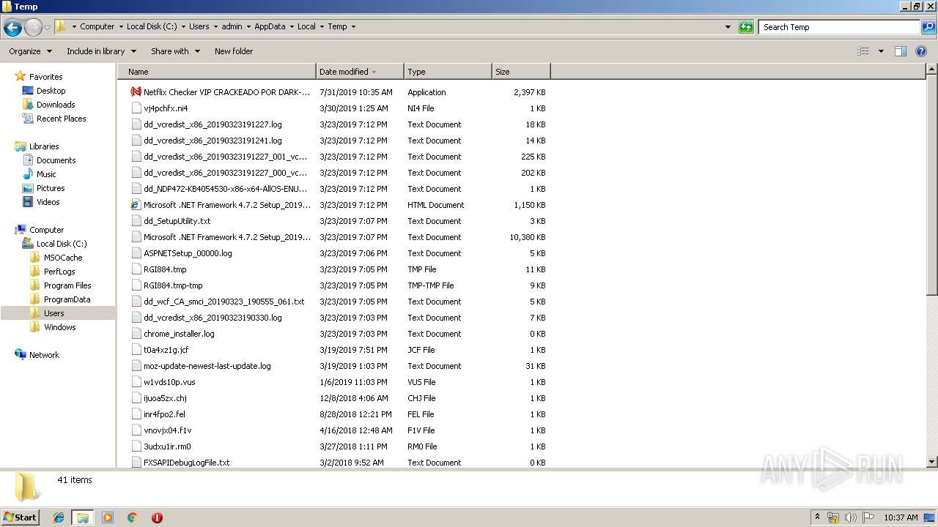Click Internet Explorer taskbar icon
The width and height of the screenshot is (938, 527).
(x=59, y=517)
